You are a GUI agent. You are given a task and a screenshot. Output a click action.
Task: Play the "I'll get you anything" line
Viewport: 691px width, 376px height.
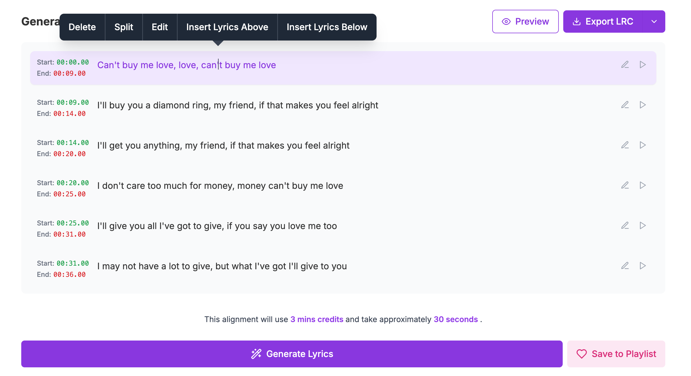[643, 145]
